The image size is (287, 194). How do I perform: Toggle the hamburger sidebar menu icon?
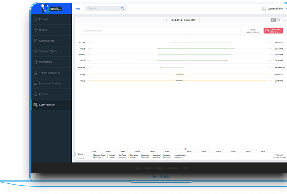point(77,8)
